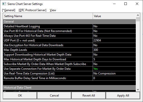
Task: Click the Revert All button
Action: (89, 96)
